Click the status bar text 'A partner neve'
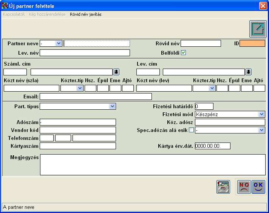Screen dimensions: 269x213 (x=19, y=207)
